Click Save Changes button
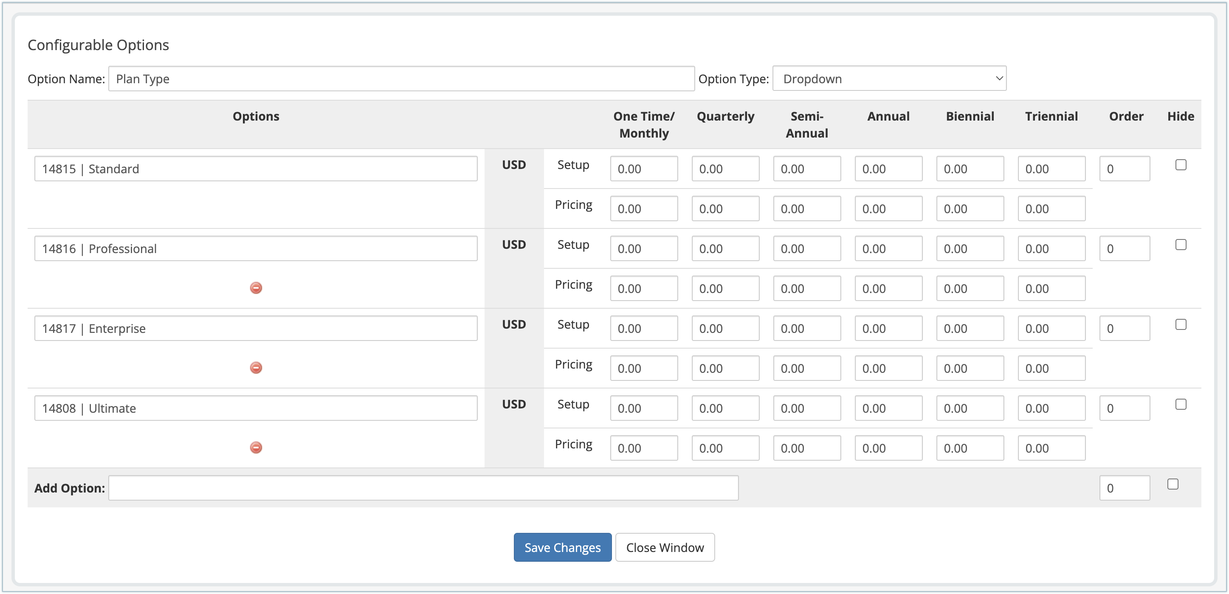Image resolution: width=1229 pixels, height=594 pixels. coord(562,547)
